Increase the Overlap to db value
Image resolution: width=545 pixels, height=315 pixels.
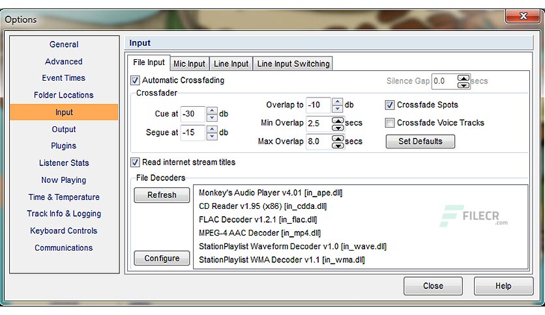coord(337,102)
